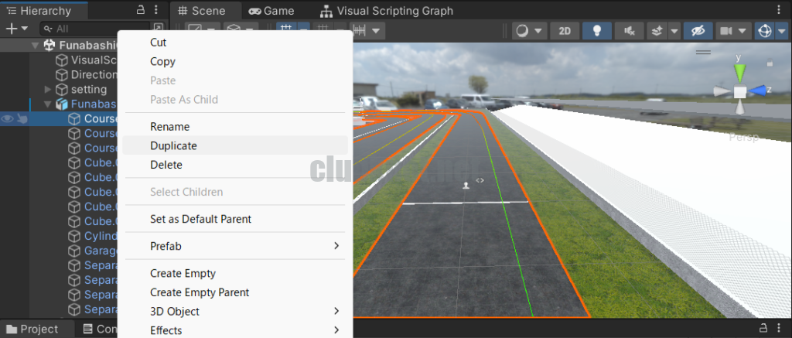The image size is (792, 338).
Task: Toggle scene visibility via crossed-eye icon
Action: point(698,31)
